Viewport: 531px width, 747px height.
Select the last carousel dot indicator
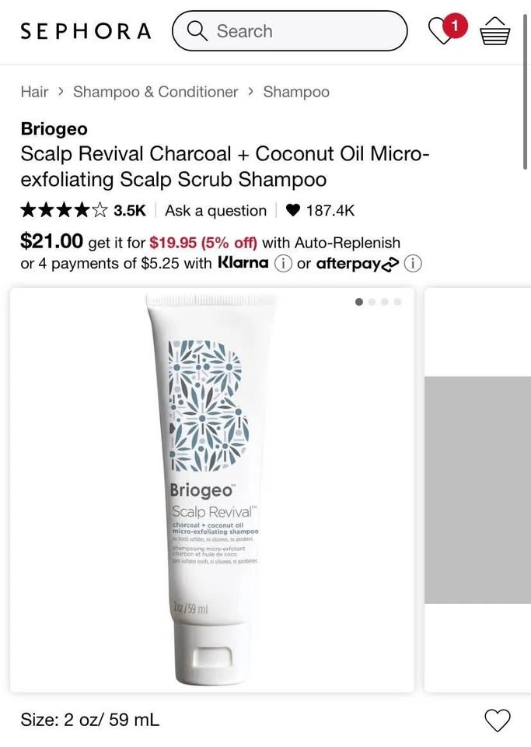point(398,302)
